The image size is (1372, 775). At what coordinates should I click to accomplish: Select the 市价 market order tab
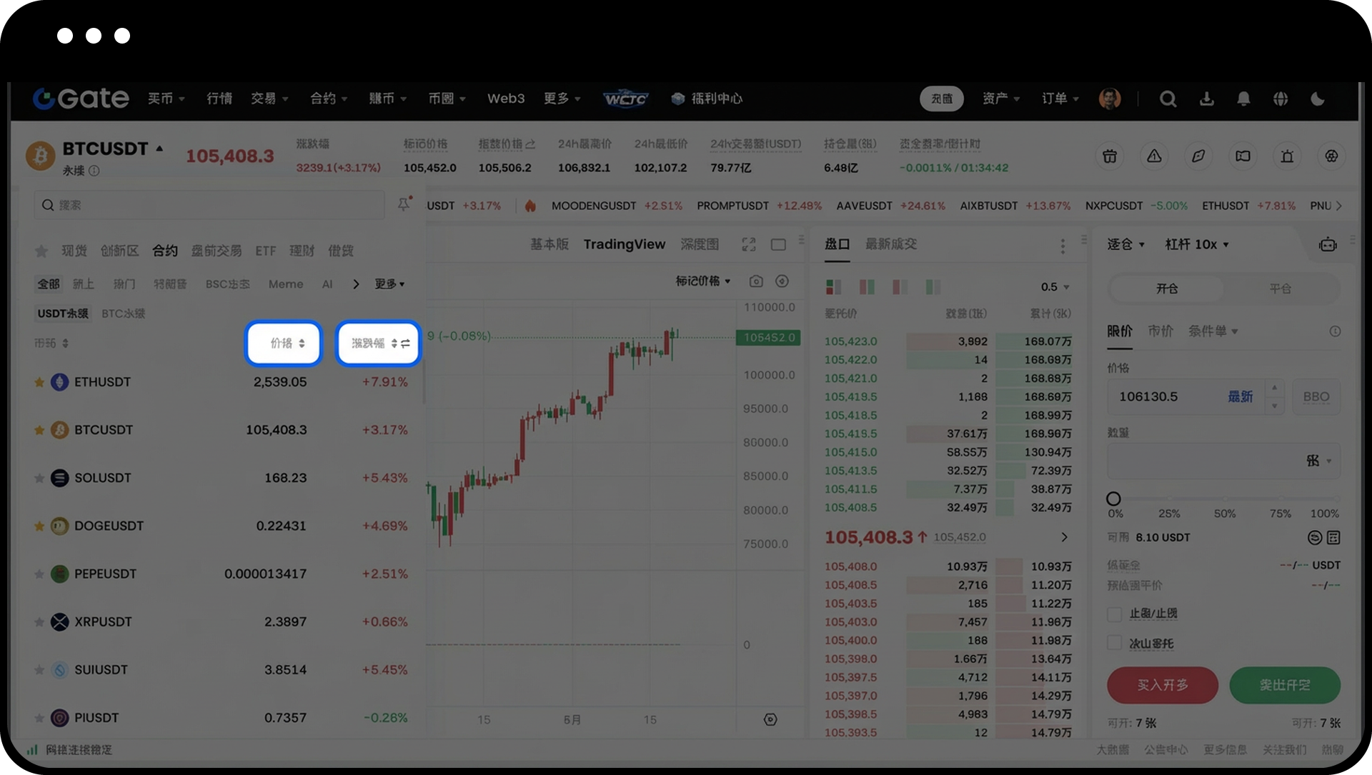click(x=1160, y=331)
